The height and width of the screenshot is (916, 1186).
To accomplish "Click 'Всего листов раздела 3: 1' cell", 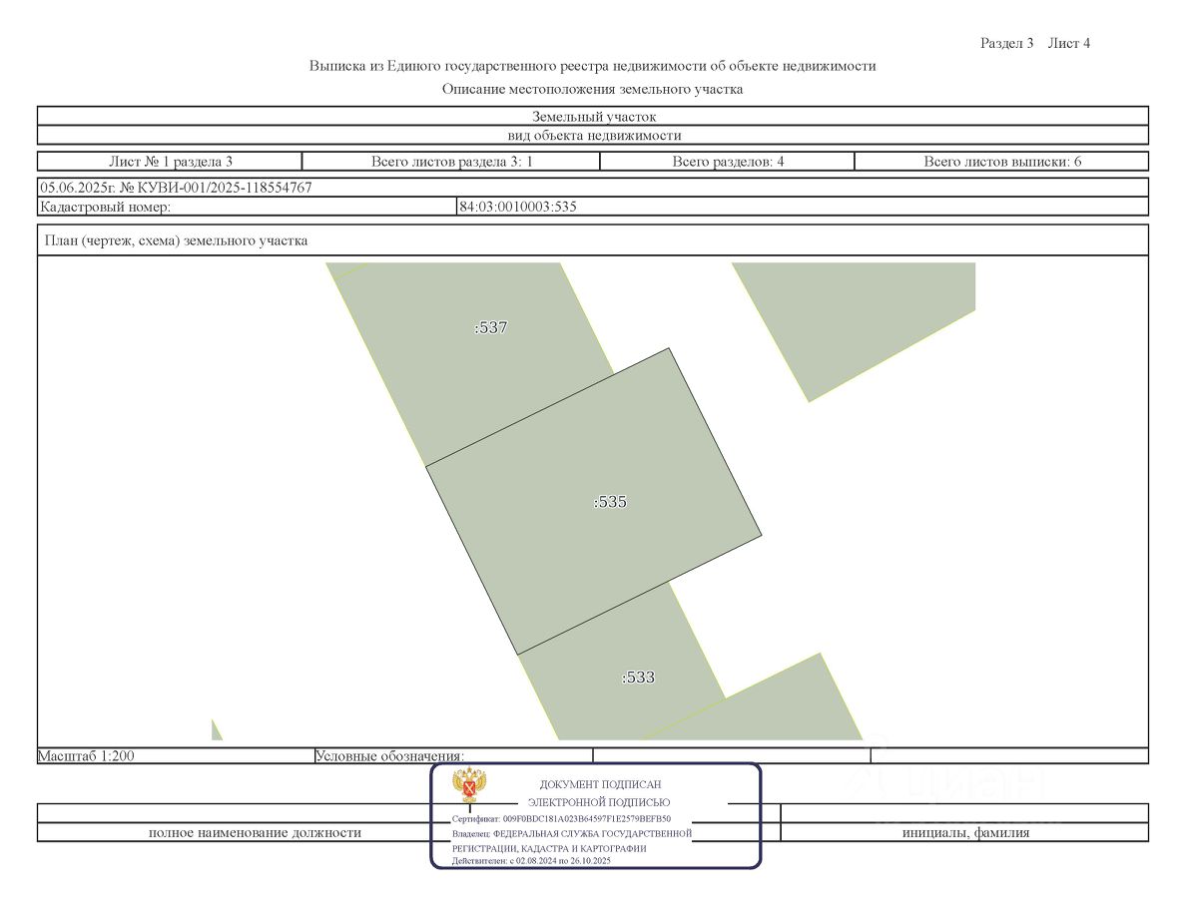I will [x=451, y=161].
